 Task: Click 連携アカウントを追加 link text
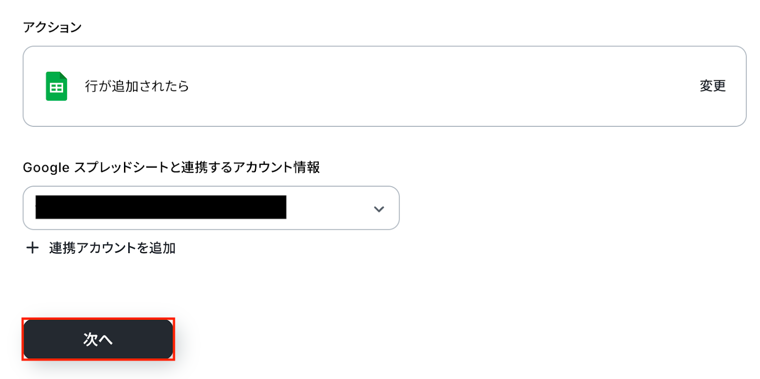[112, 248]
